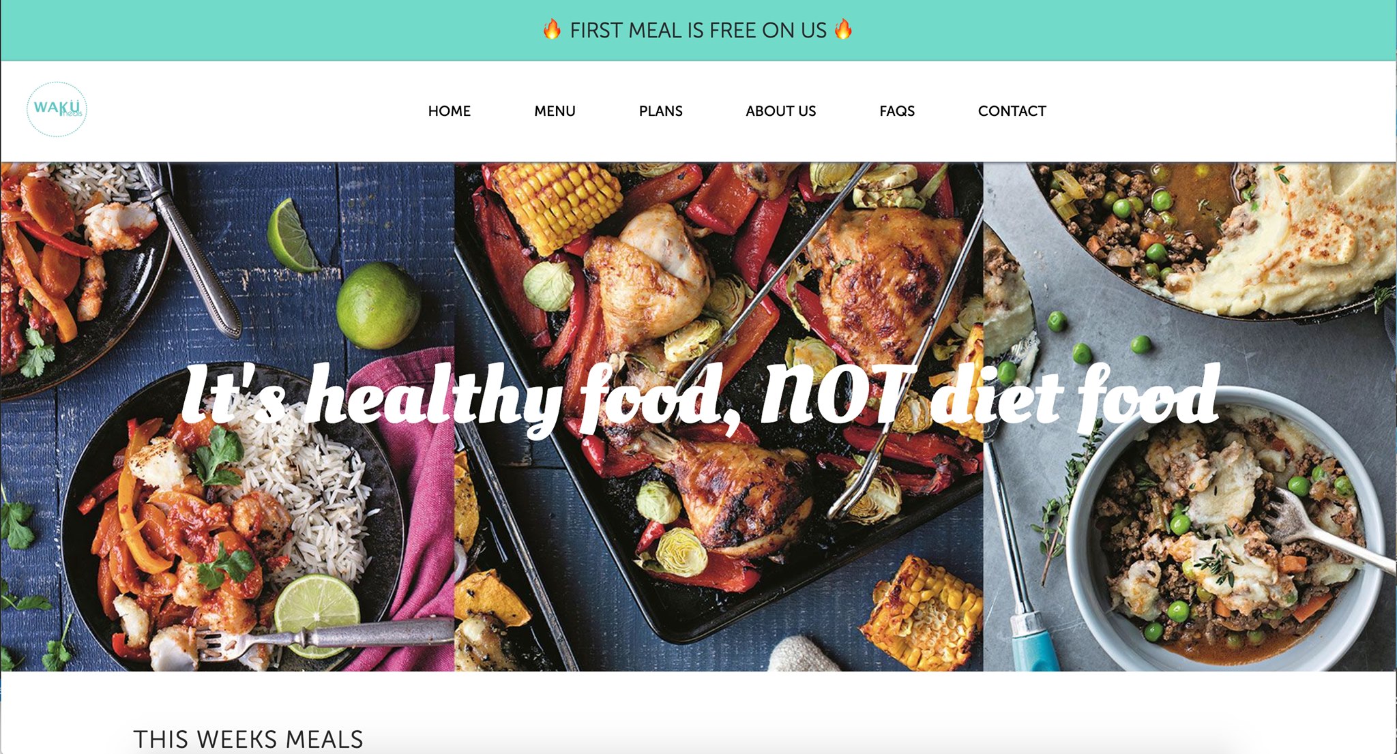Click the THIS WEEKS MEALS heading
The height and width of the screenshot is (754, 1397).
[x=248, y=739]
